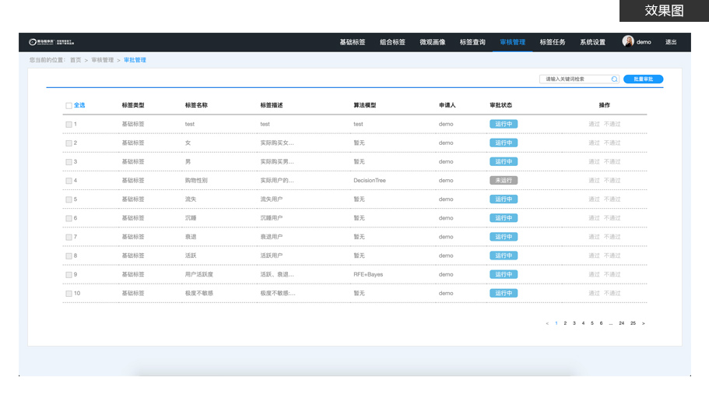Image resolution: width=709 pixels, height=409 pixels.
Task: Click the demo user avatar
Action: (628, 42)
